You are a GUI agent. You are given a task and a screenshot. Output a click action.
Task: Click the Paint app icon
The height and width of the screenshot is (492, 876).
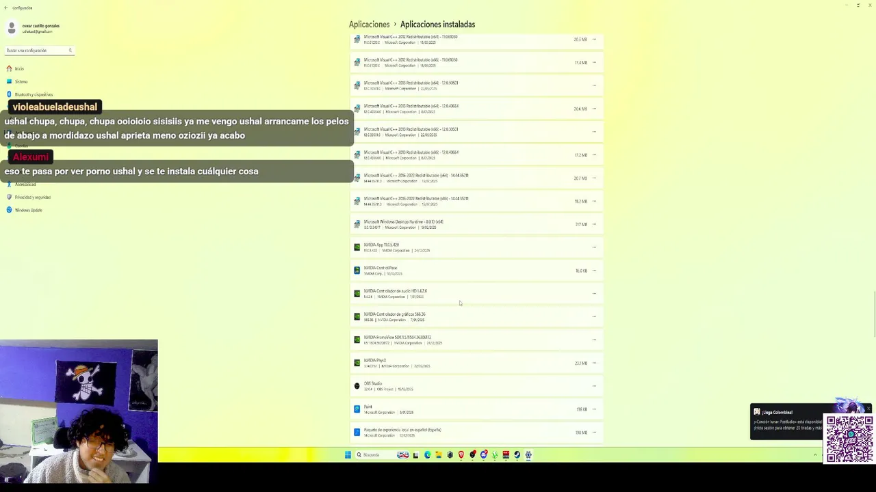point(357,409)
